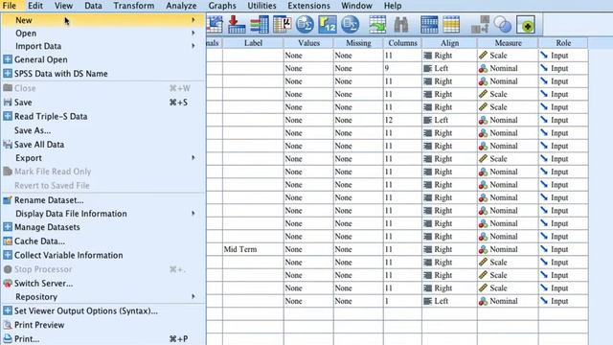Click the Columns column header
Viewport: 613px width, 345px height.
402,43
